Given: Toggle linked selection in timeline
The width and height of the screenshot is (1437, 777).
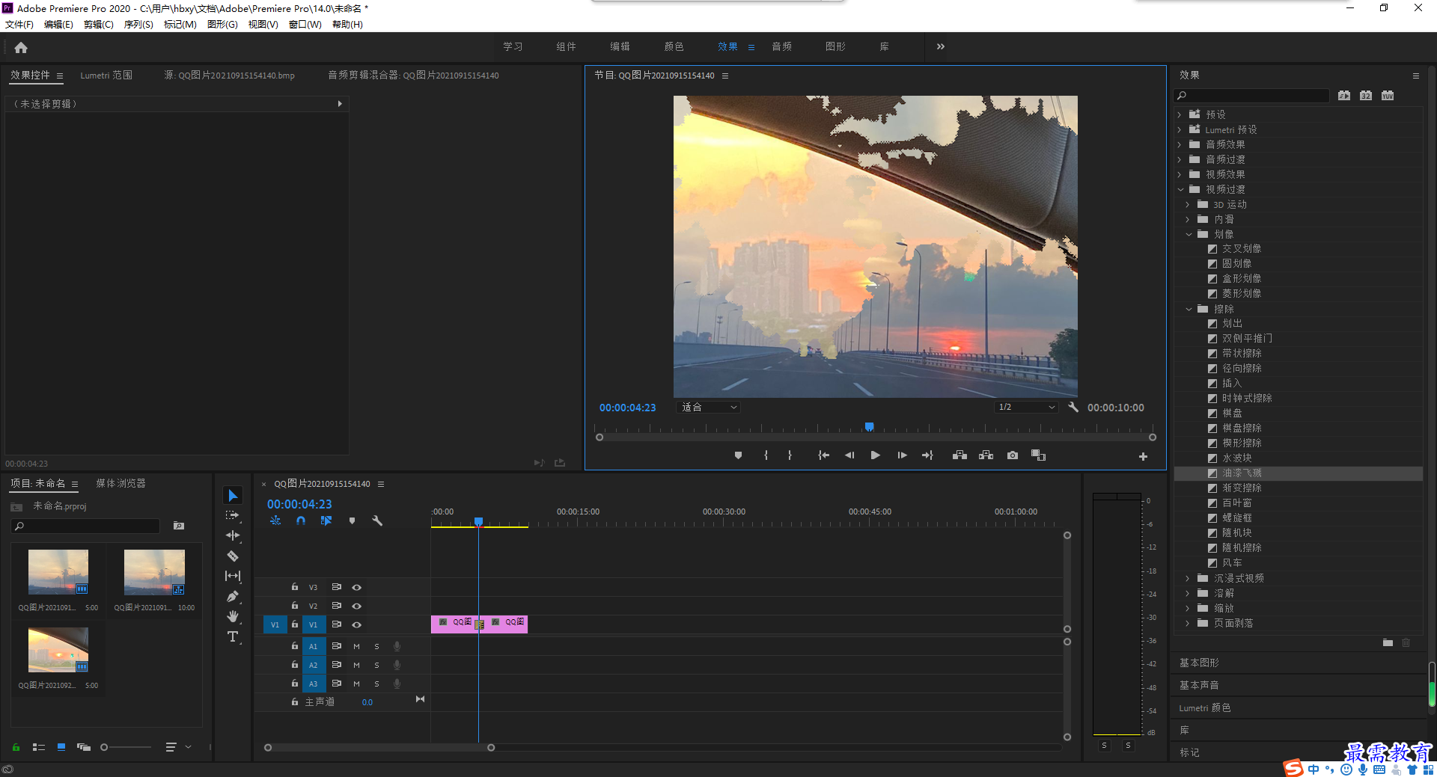Looking at the screenshot, I should click(x=326, y=520).
